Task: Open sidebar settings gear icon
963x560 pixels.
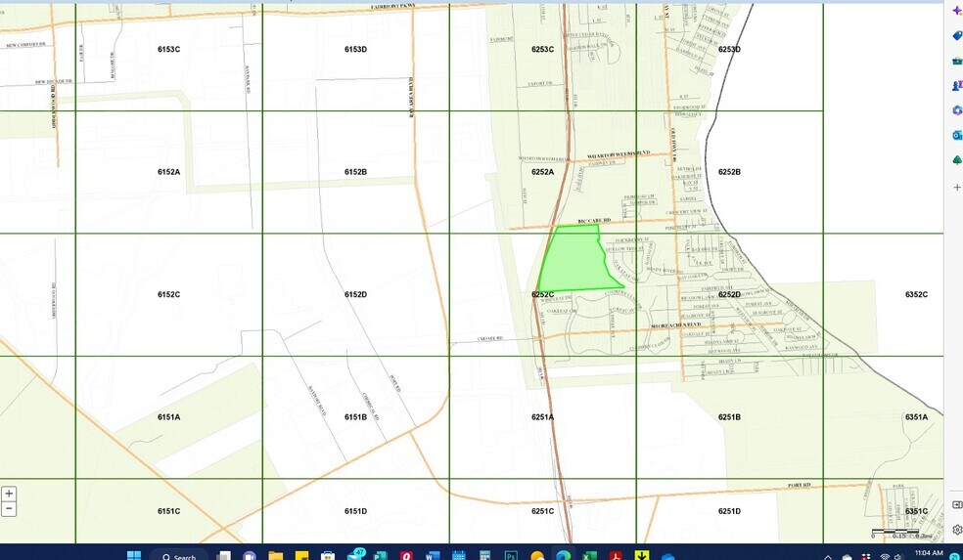Action: coord(956,530)
